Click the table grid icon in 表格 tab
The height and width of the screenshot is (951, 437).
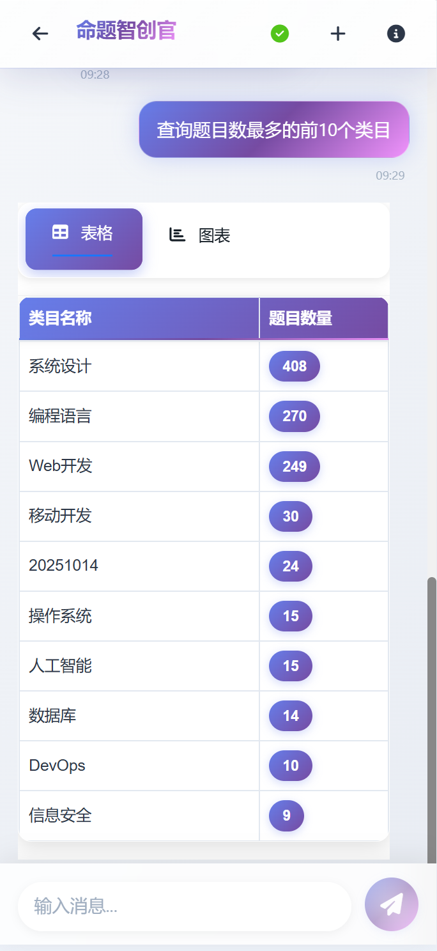(x=60, y=233)
